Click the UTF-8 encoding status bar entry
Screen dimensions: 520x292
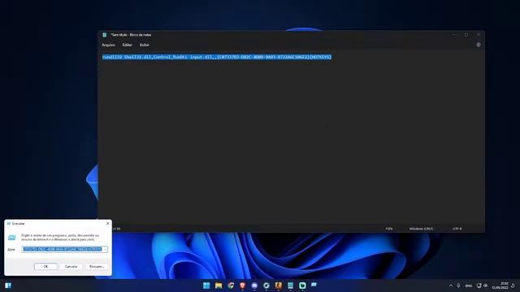pos(457,229)
